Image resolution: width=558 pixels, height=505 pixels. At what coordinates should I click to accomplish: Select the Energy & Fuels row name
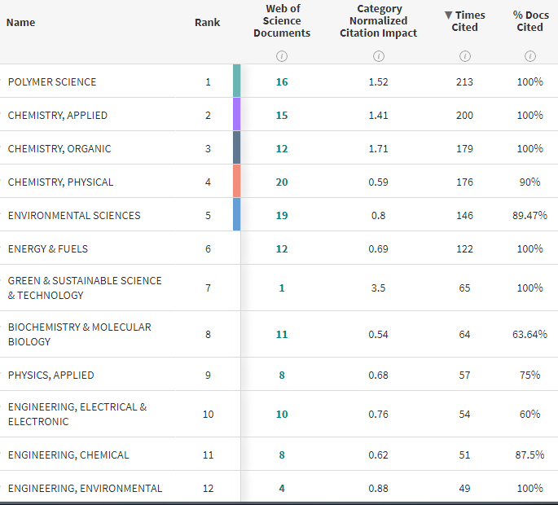click(x=48, y=248)
